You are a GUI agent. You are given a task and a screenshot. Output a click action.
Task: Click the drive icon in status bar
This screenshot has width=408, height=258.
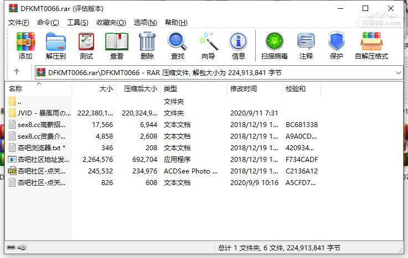(11, 248)
